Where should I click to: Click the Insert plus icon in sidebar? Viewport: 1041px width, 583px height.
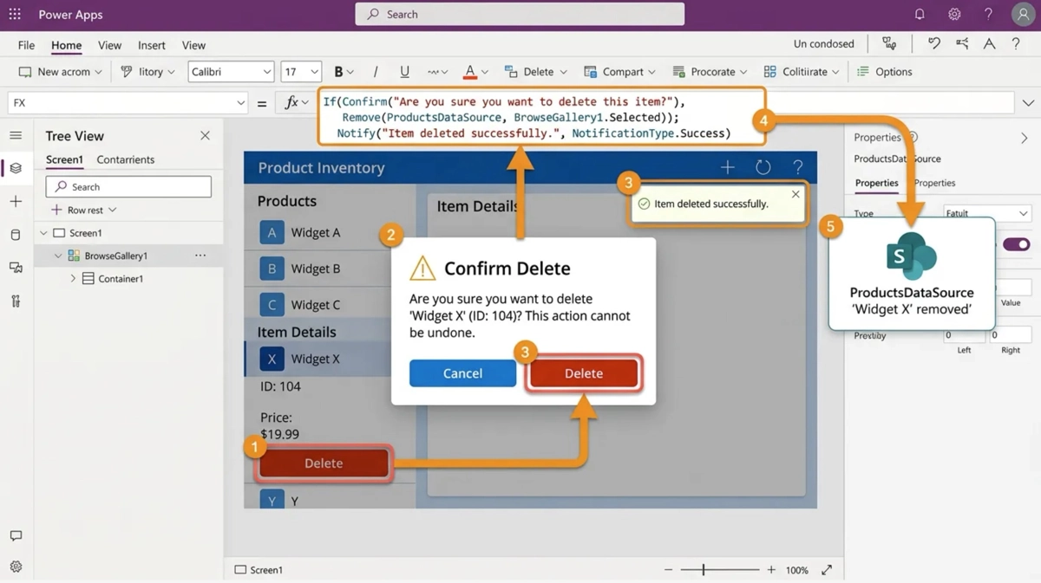16,201
